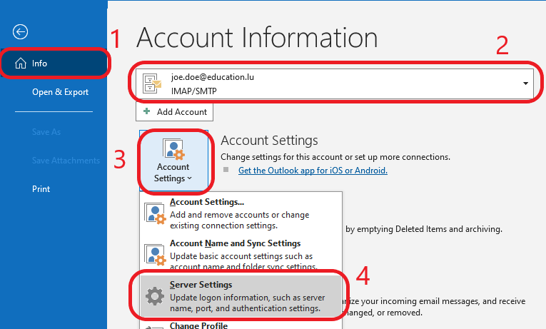
Task: Follow the Get the Outlook app link
Action: pos(313,171)
